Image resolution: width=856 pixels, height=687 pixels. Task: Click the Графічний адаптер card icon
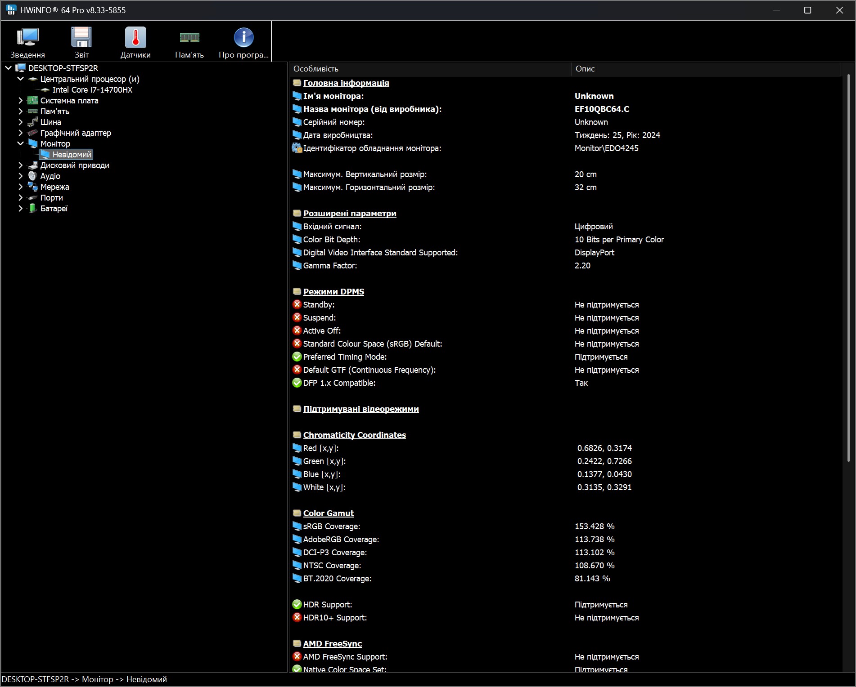pos(33,133)
